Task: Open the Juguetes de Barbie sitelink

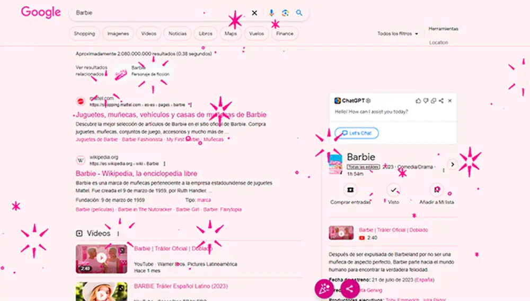Action: (96, 140)
